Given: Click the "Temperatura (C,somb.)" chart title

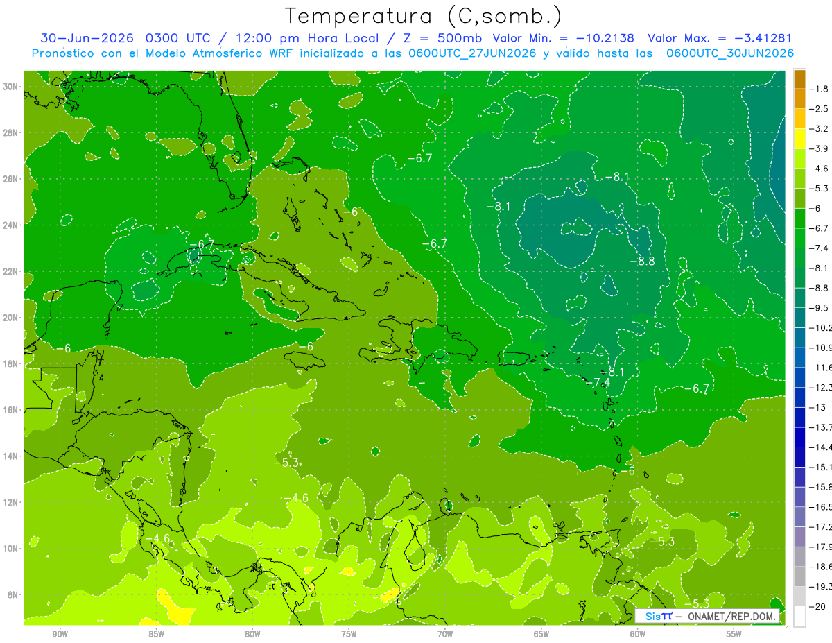Looking at the screenshot, I should click(424, 15).
